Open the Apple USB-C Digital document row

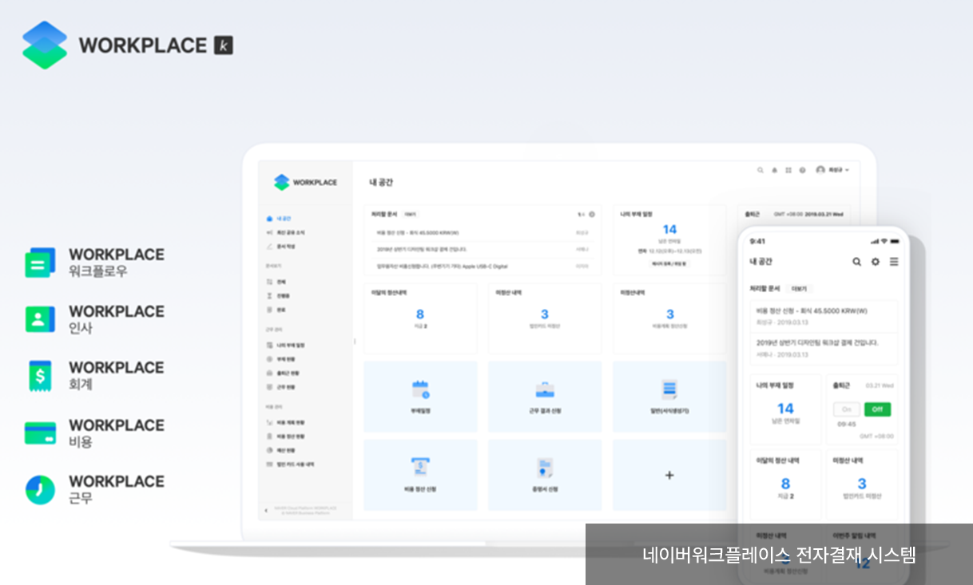[483, 266]
